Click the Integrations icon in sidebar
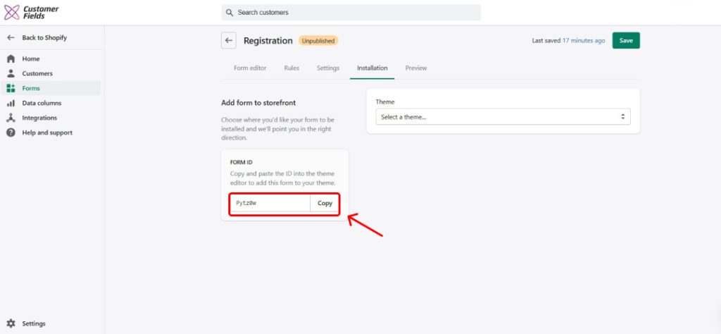The height and width of the screenshot is (334, 721). (x=11, y=118)
